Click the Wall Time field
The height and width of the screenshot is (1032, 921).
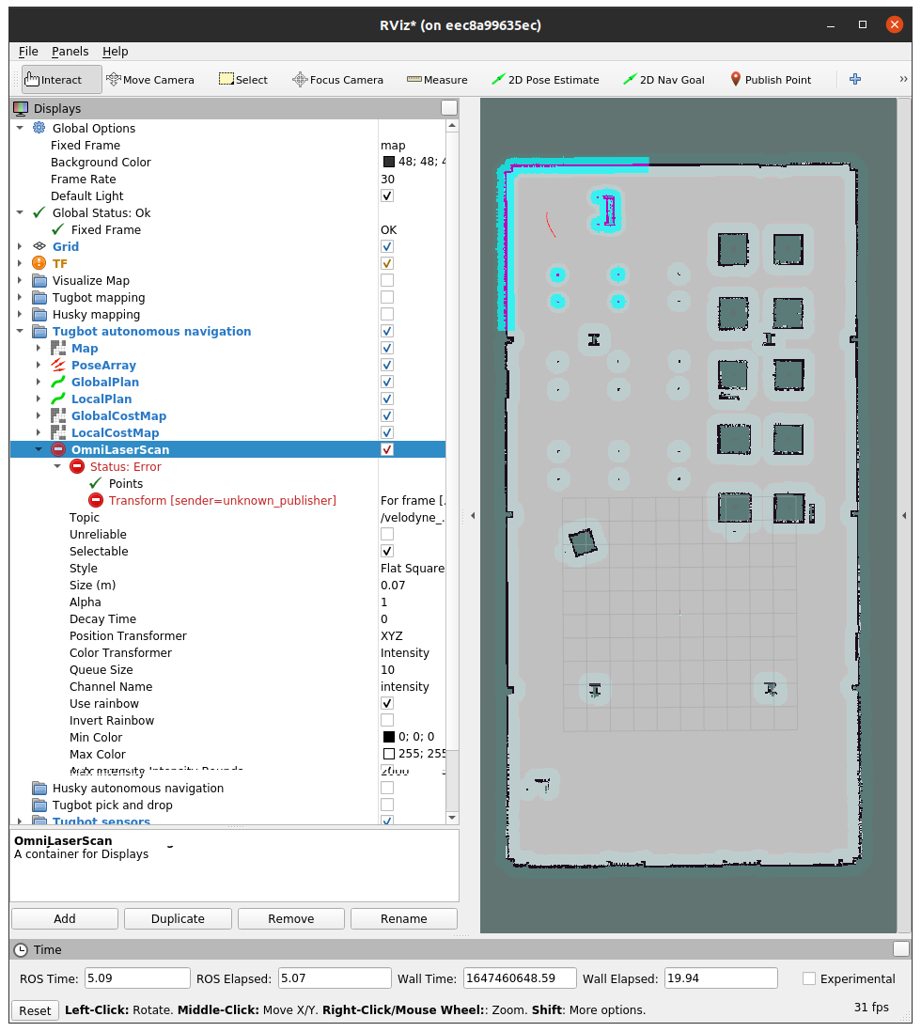[x=520, y=978]
